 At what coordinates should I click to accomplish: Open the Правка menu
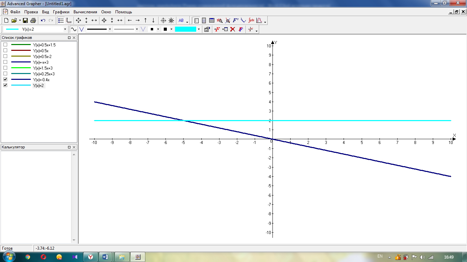point(31,12)
